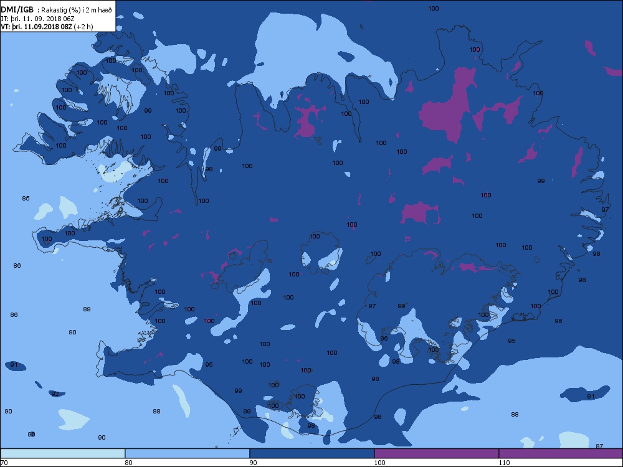
Task: Click the 'VT: þri. 11.09.2018 08Z (+2 h)' line
Action: [47, 27]
